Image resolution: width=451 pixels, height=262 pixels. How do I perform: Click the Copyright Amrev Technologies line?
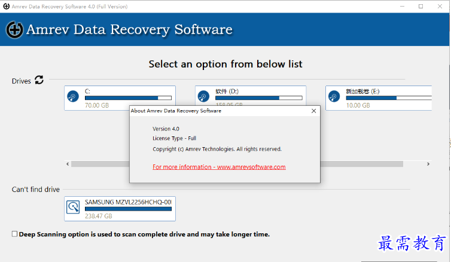tap(217, 149)
